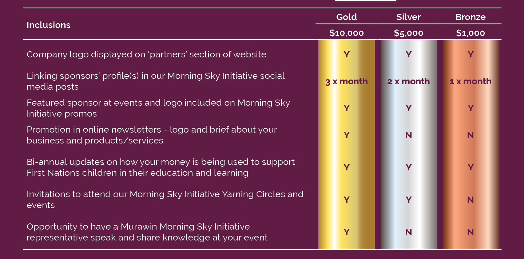Viewport: 524px width, 259px height.
Task: Click Bronze's N for Yarning Circles invitations
Action: (x=471, y=200)
